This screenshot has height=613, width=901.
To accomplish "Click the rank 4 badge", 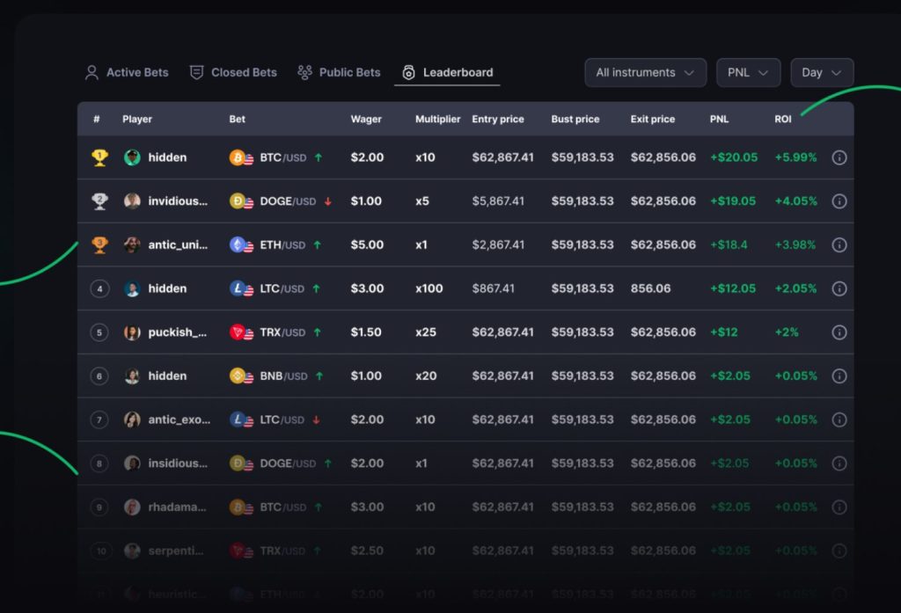I will click(x=99, y=288).
